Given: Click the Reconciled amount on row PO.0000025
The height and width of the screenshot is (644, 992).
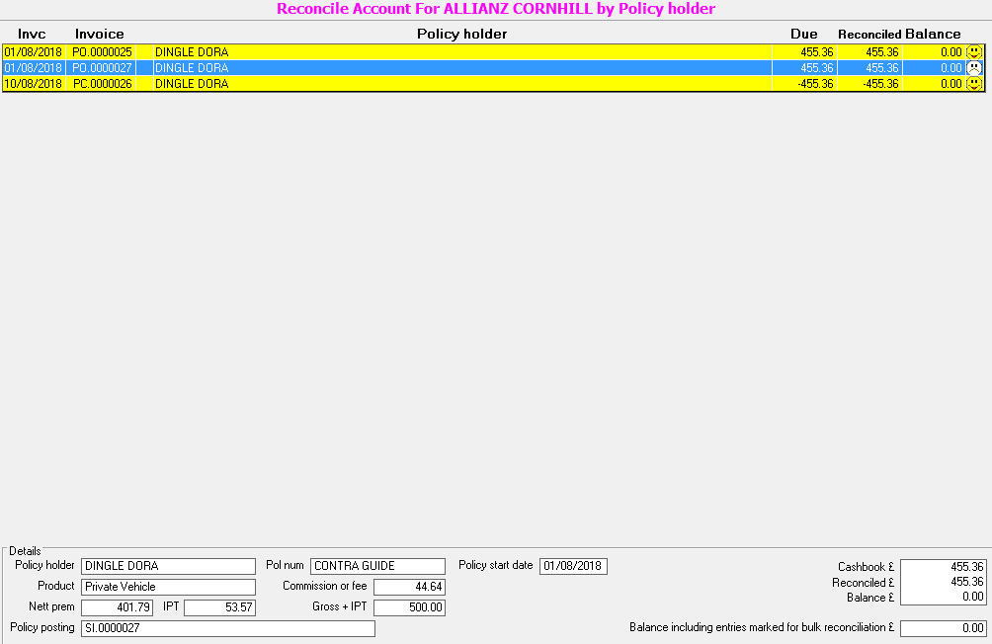Looking at the screenshot, I should (882, 52).
